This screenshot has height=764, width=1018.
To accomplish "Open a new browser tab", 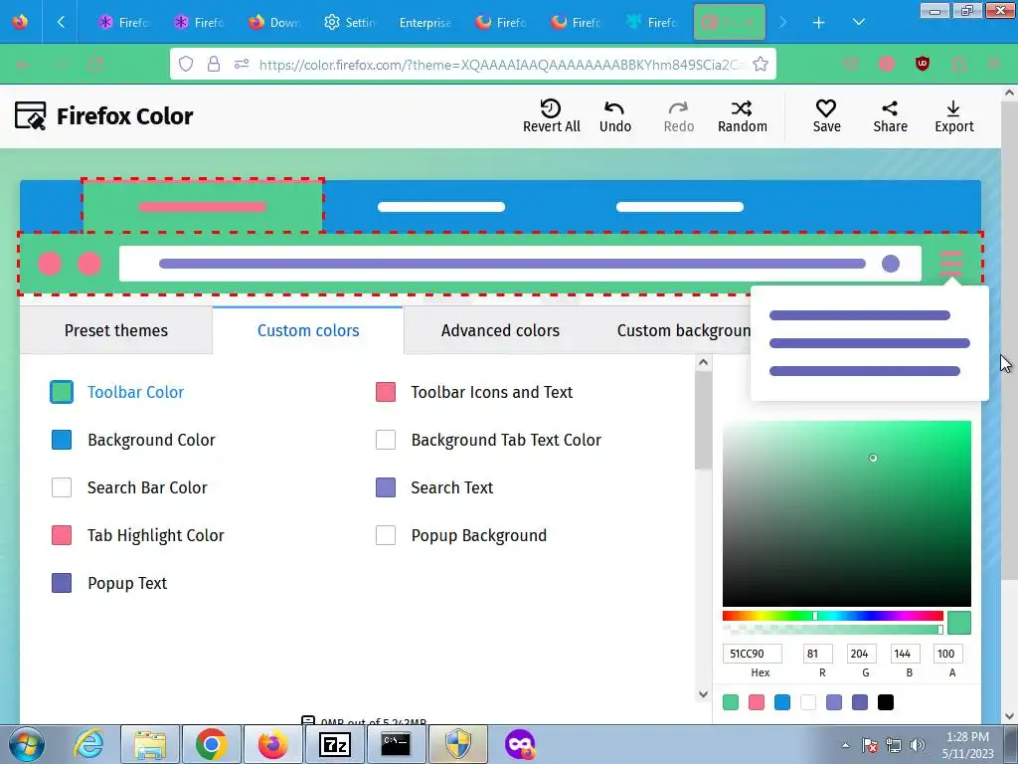I will pyautogui.click(x=819, y=22).
